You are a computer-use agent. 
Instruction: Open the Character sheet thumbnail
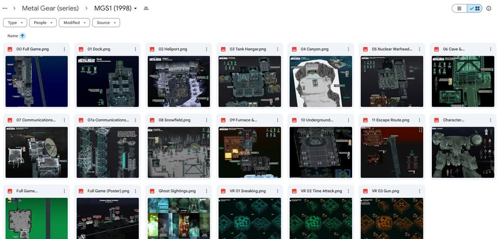(x=463, y=153)
